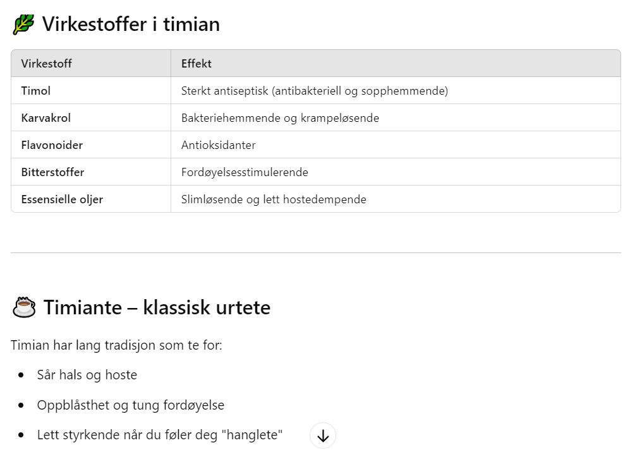Click the teacup emoji icon
Screen dimensions: 635x450
pos(24,307)
